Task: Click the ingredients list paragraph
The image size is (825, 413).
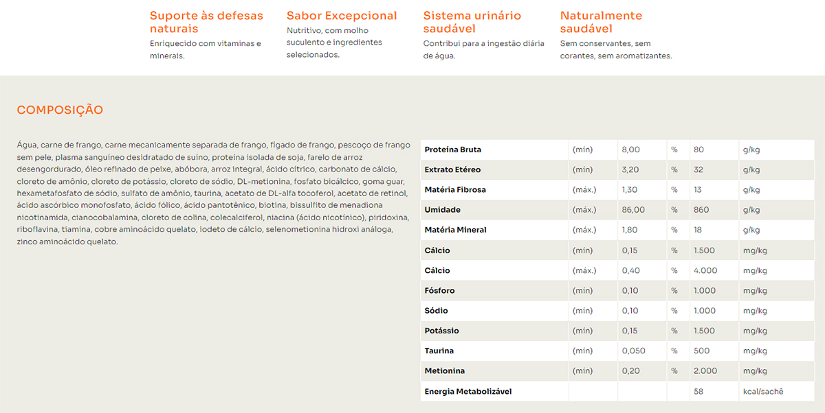Action: (213, 193)
